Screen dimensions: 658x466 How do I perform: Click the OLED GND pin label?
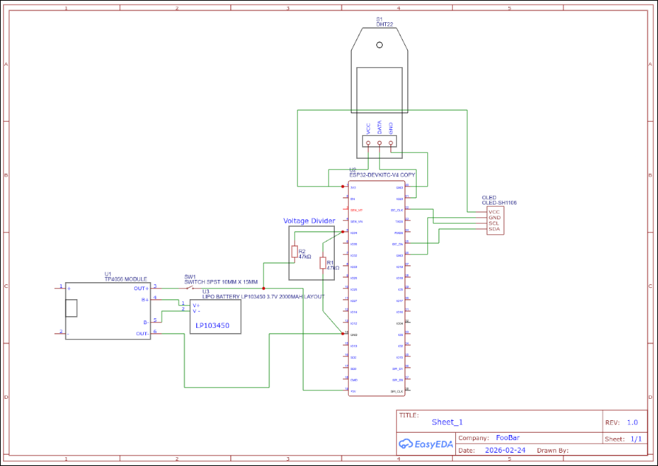pos(494,218)
